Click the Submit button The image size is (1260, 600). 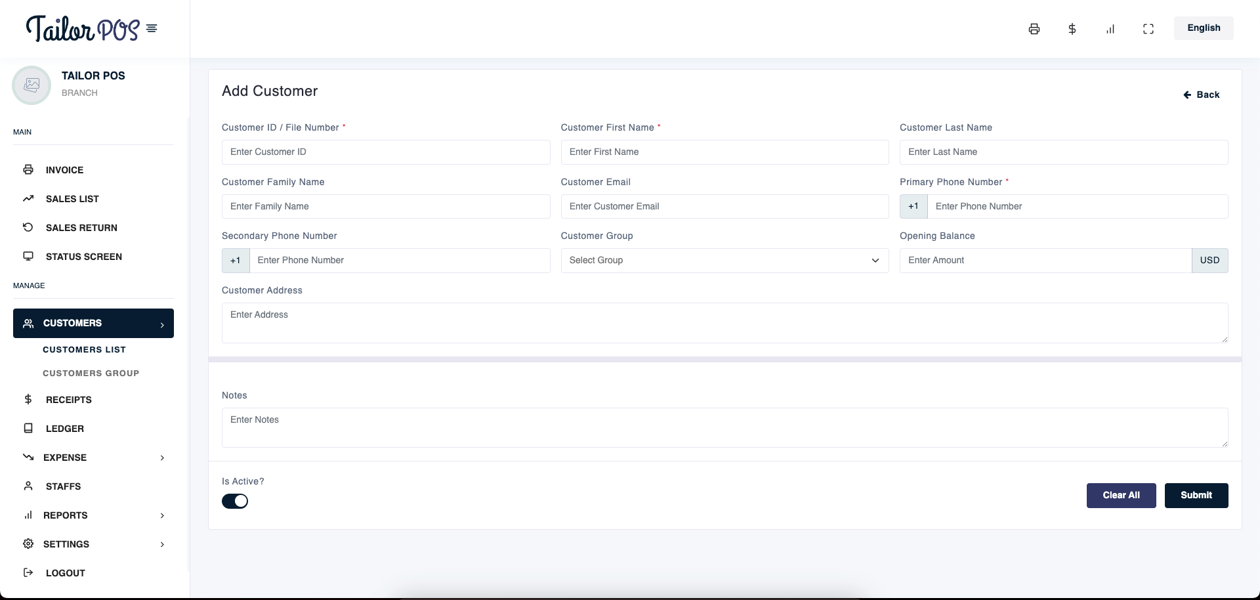click(1196, 496)
